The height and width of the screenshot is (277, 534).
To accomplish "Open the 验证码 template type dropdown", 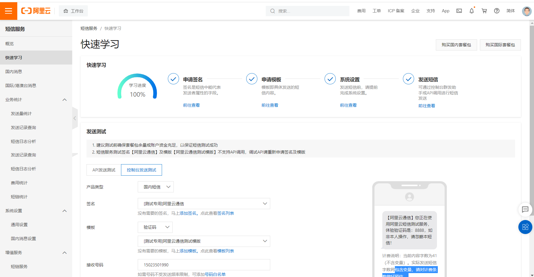I will click(155, 227).
